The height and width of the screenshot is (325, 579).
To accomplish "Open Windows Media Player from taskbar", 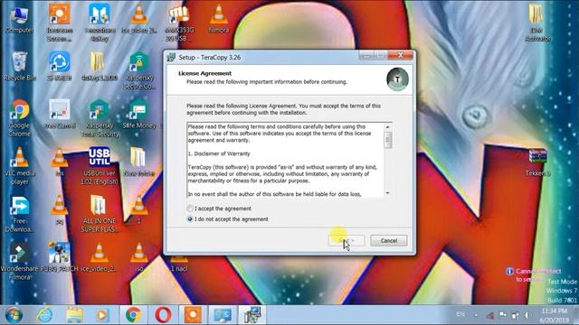I will 102,315.
